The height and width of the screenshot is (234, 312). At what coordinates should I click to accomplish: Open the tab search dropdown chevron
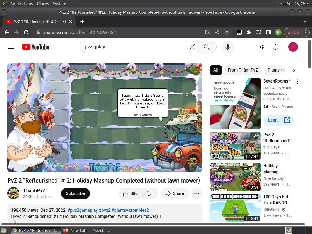pyautogui.click(x=305, y=22)
